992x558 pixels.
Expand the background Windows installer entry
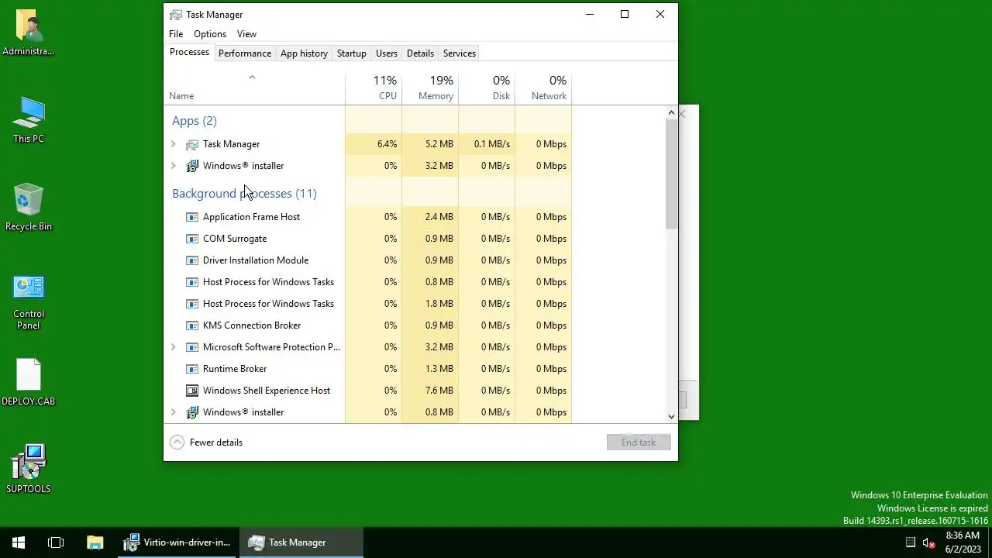[x=174, y=412]
